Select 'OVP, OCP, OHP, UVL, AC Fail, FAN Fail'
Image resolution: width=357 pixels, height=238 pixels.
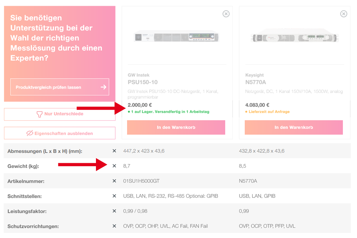[x=165, y=226]
